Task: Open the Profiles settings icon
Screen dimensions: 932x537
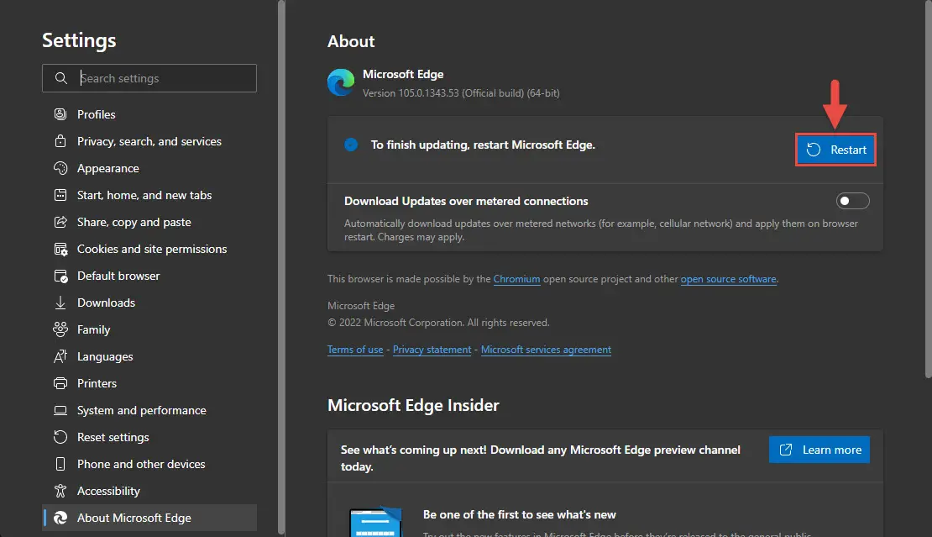Action: click(60, 114)
